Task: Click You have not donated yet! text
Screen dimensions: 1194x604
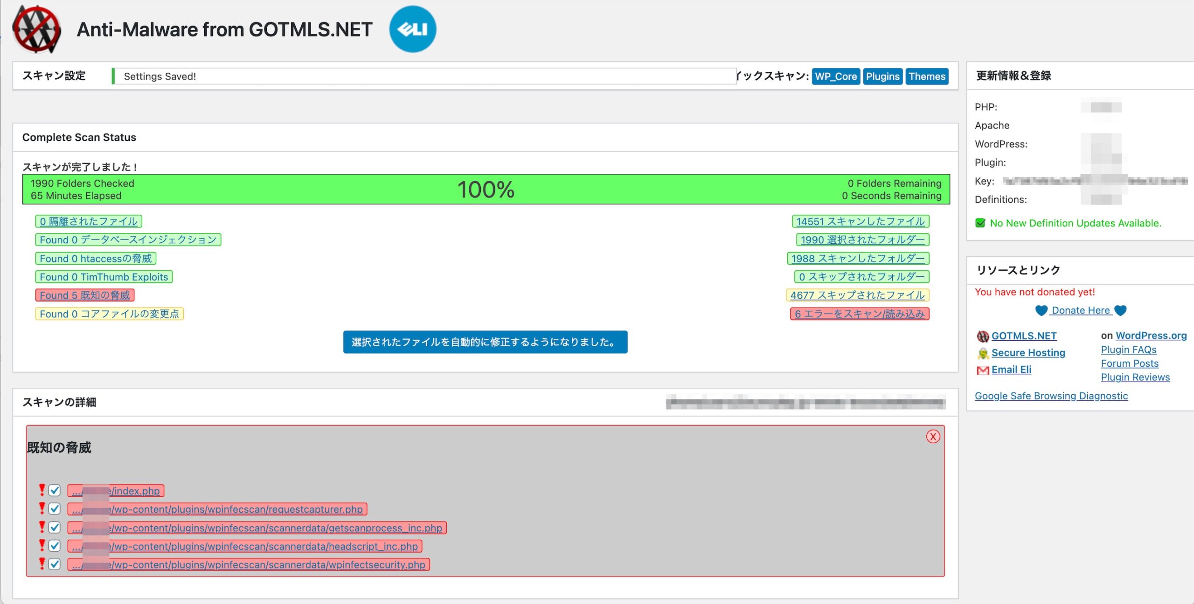Action: [1034, 292]
